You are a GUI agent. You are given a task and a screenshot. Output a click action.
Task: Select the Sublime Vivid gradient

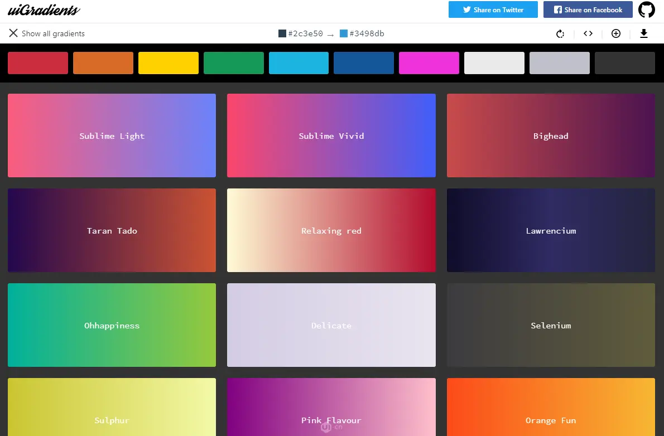[x=331, y=135]
